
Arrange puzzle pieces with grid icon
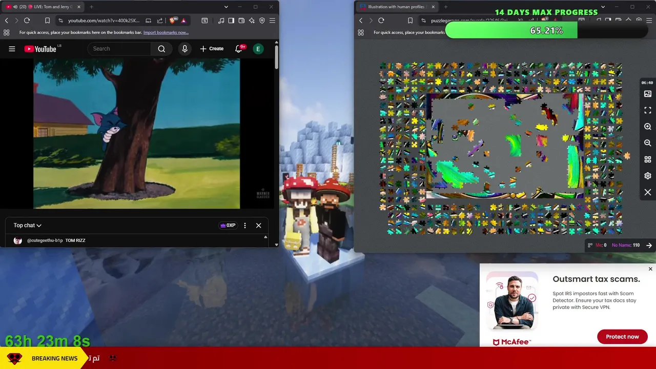pyautogui.click(x=648, y=159)
